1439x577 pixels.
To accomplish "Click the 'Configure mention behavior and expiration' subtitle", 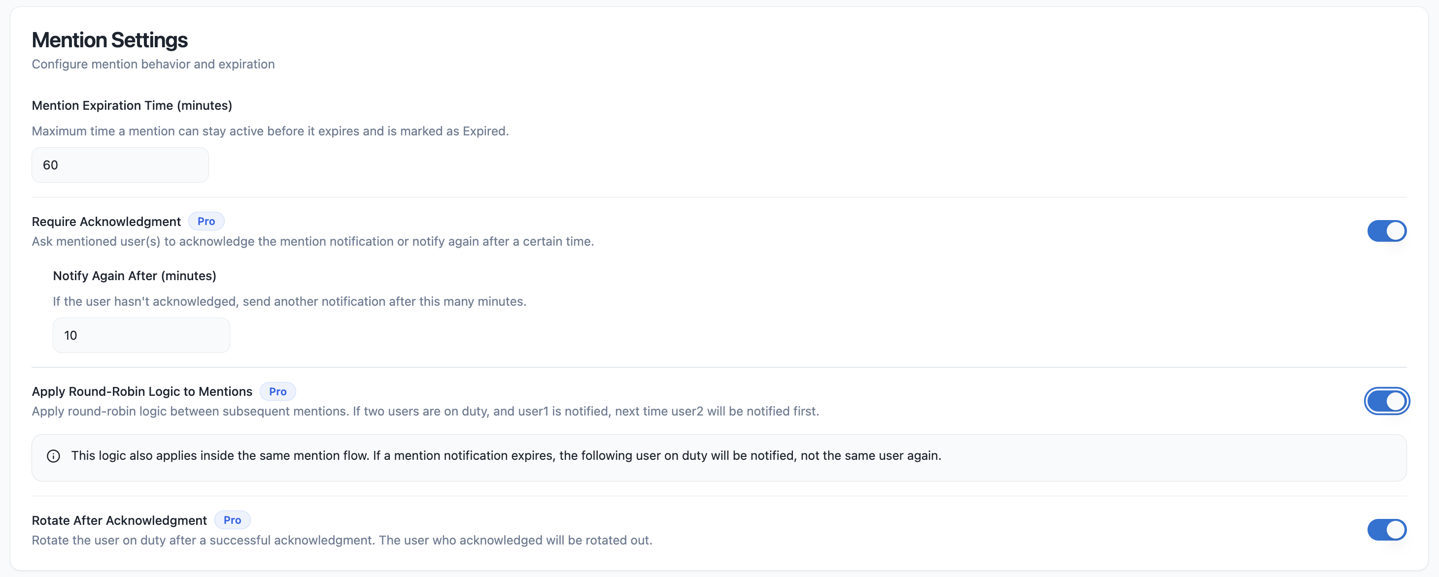I will (x=153, y=64).
